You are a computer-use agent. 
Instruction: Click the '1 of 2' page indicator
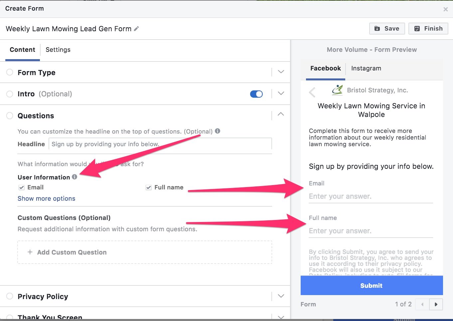click(403, 304)
